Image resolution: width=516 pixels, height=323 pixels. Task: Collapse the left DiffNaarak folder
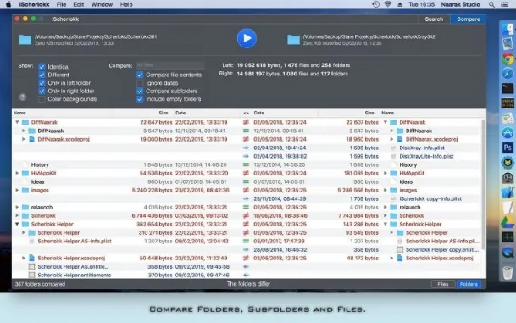[x=17, y=122]
